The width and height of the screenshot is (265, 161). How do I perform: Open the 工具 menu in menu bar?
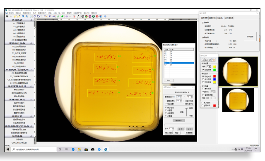tap(55, 13)
